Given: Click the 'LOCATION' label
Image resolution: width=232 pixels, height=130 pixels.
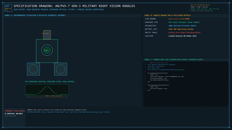Looking at the screenshot, I should [149, 36].
